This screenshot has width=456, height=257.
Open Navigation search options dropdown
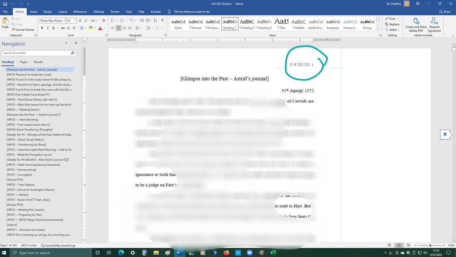tap(76, 53)
